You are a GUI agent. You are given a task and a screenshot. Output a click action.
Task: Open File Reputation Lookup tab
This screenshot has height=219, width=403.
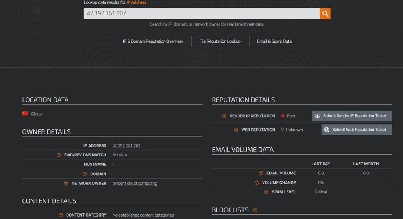pos(220,41)
